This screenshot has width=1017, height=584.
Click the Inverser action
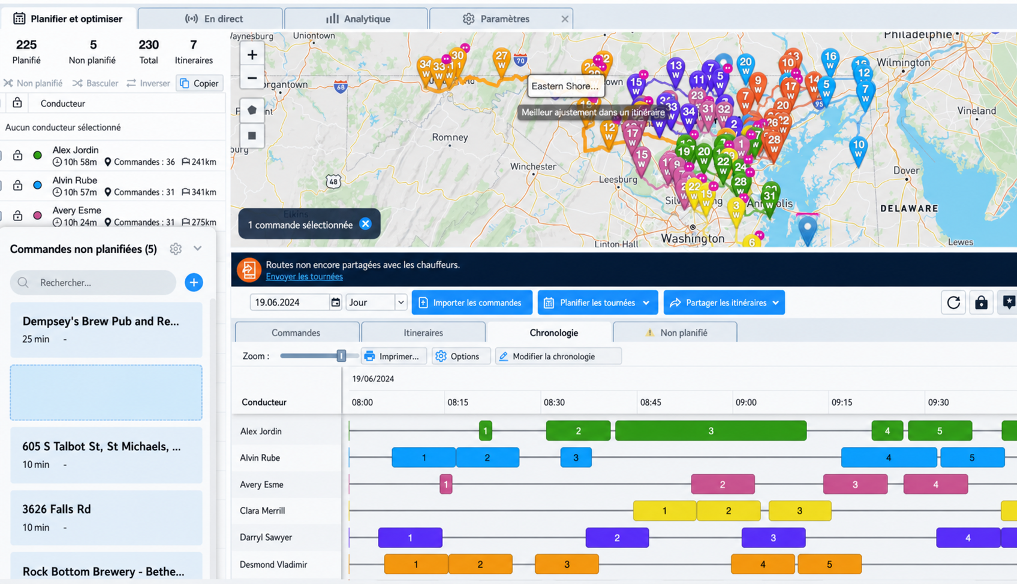[x=148, y=83]
